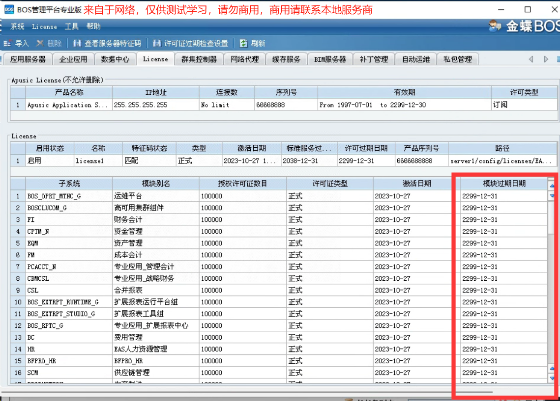Open the 工具 menu
Viewport: 560px width, 401px height.
point(71,27)
